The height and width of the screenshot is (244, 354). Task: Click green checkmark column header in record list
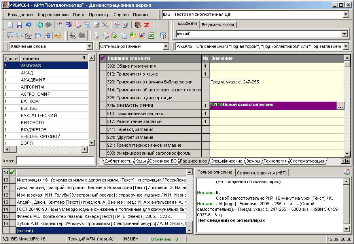13,172
